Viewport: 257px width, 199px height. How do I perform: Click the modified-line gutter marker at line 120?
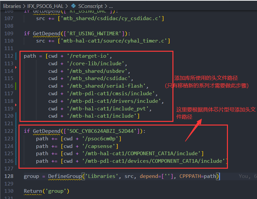16,116
